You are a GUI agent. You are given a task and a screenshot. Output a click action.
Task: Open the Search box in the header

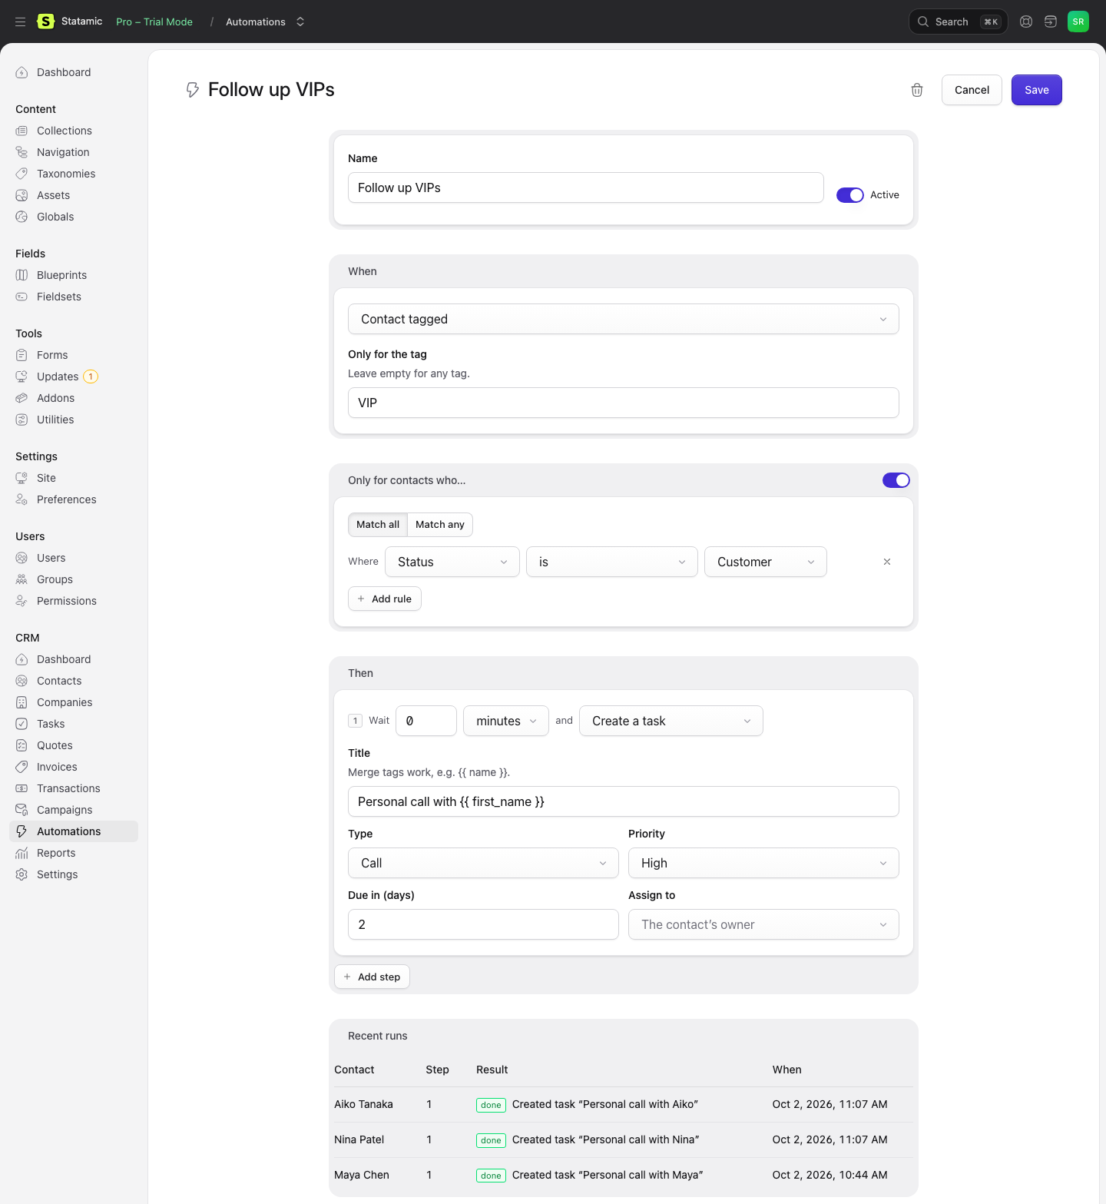pyautogui.click(x=958, y=22)
